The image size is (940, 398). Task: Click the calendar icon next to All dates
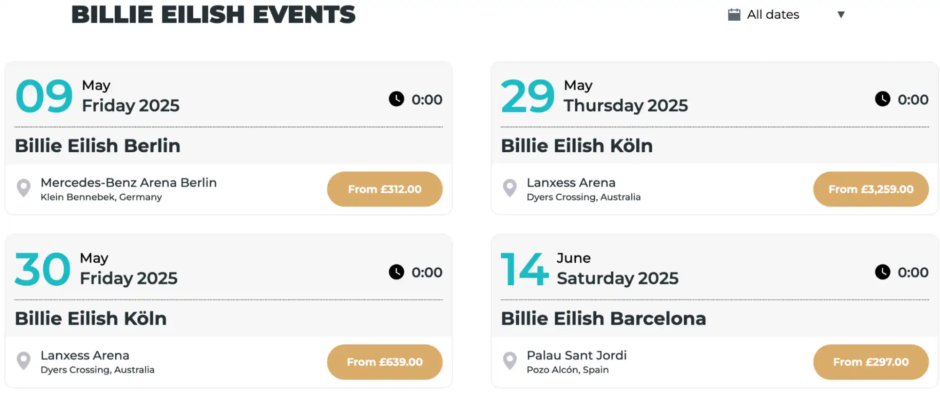(733, 15)
